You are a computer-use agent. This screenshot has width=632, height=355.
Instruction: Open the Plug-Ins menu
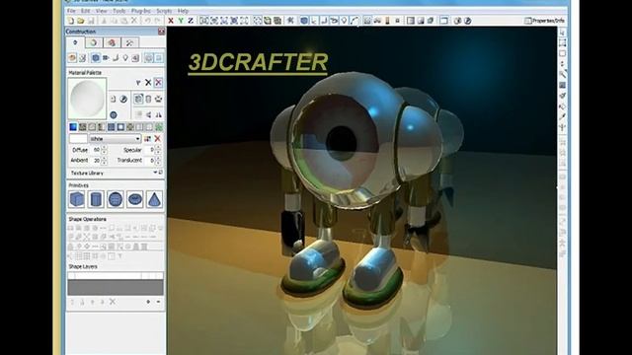(x=141, y=11)
